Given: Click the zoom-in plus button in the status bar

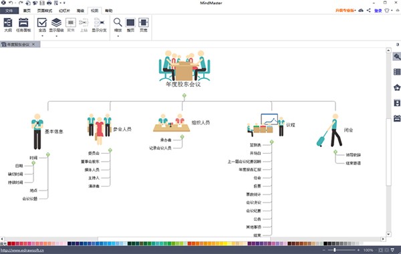Looking at the screenshot, I should click(x=358, y=250).
